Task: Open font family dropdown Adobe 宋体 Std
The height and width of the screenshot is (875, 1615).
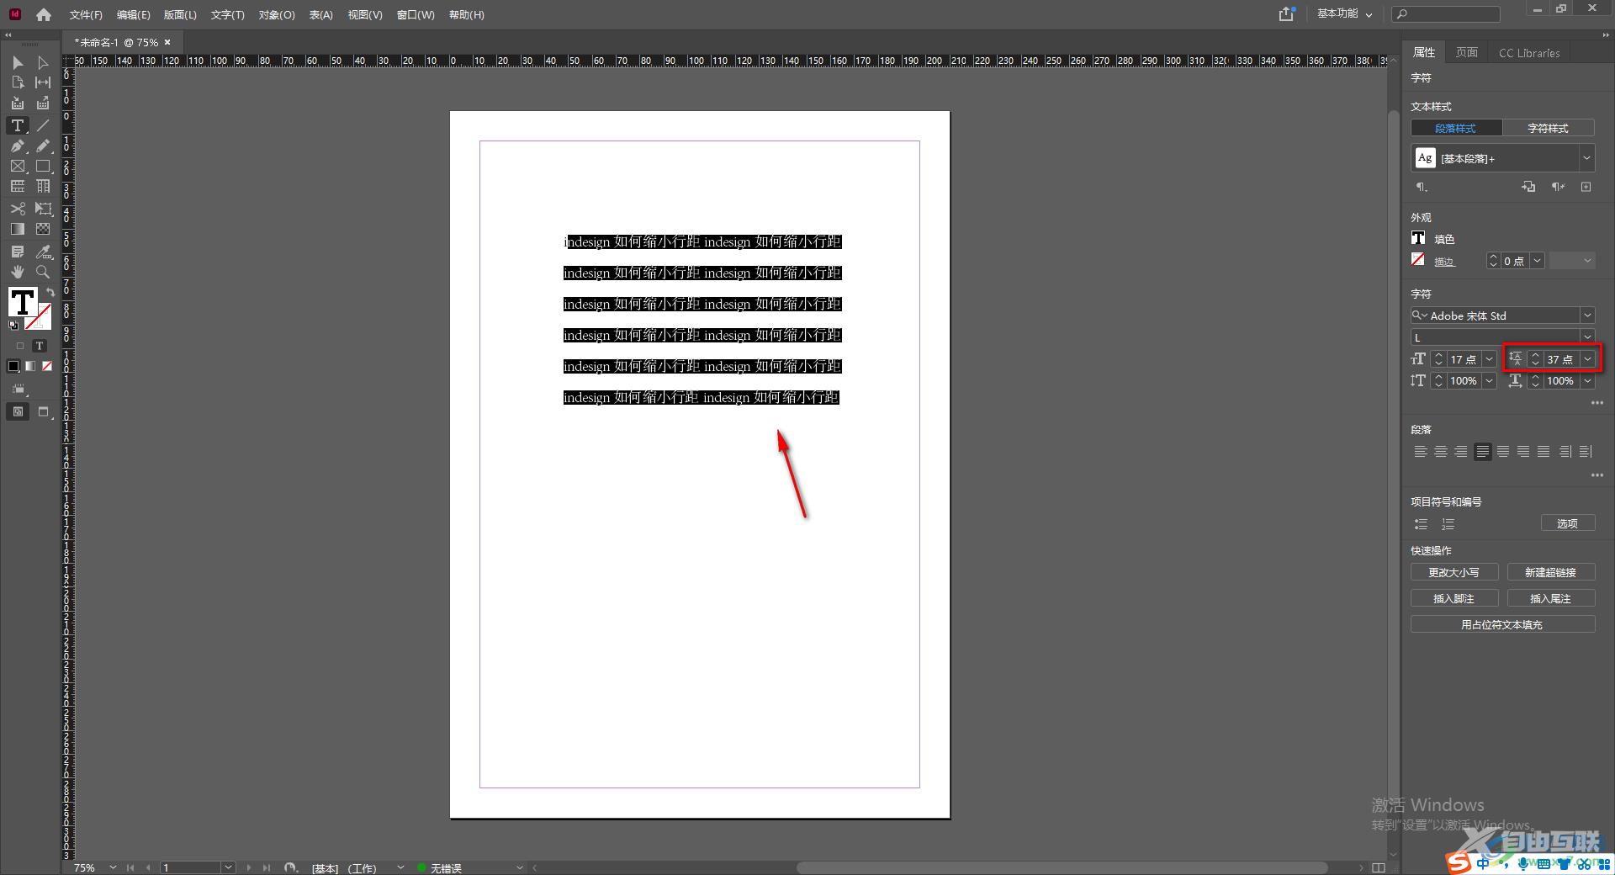Action: click(1587, 316)
